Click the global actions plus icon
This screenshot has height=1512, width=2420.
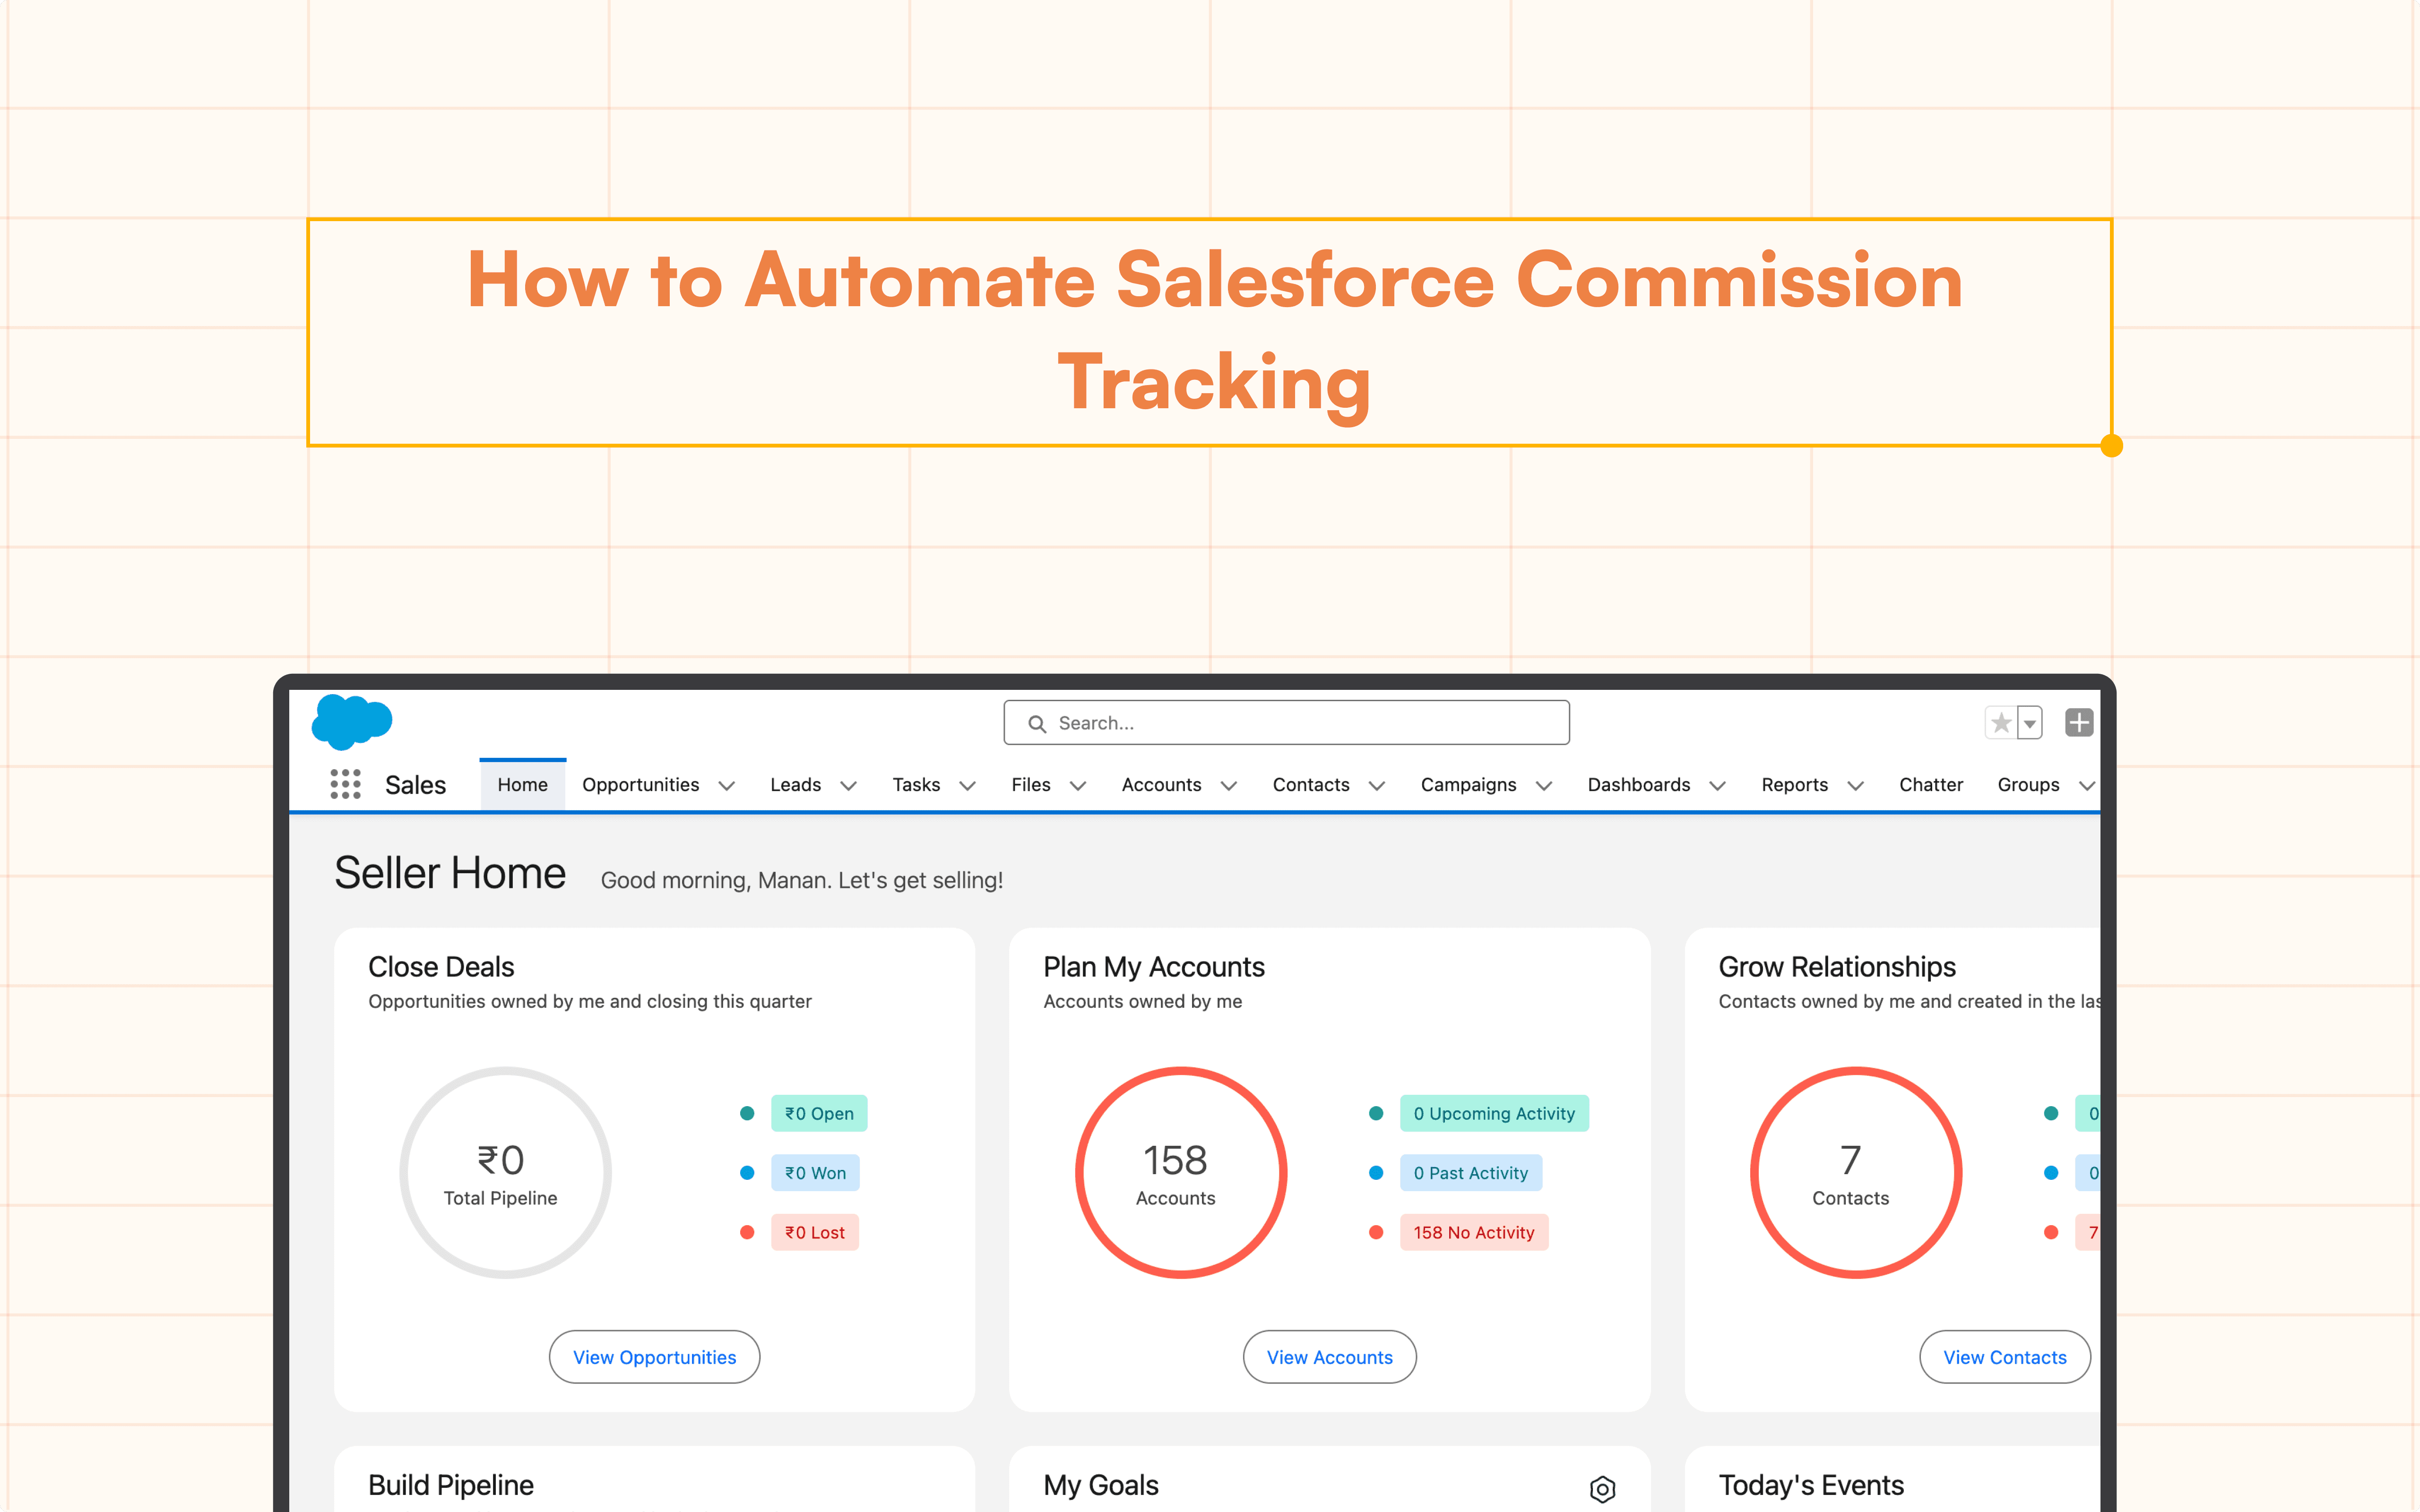[2079, 723]
